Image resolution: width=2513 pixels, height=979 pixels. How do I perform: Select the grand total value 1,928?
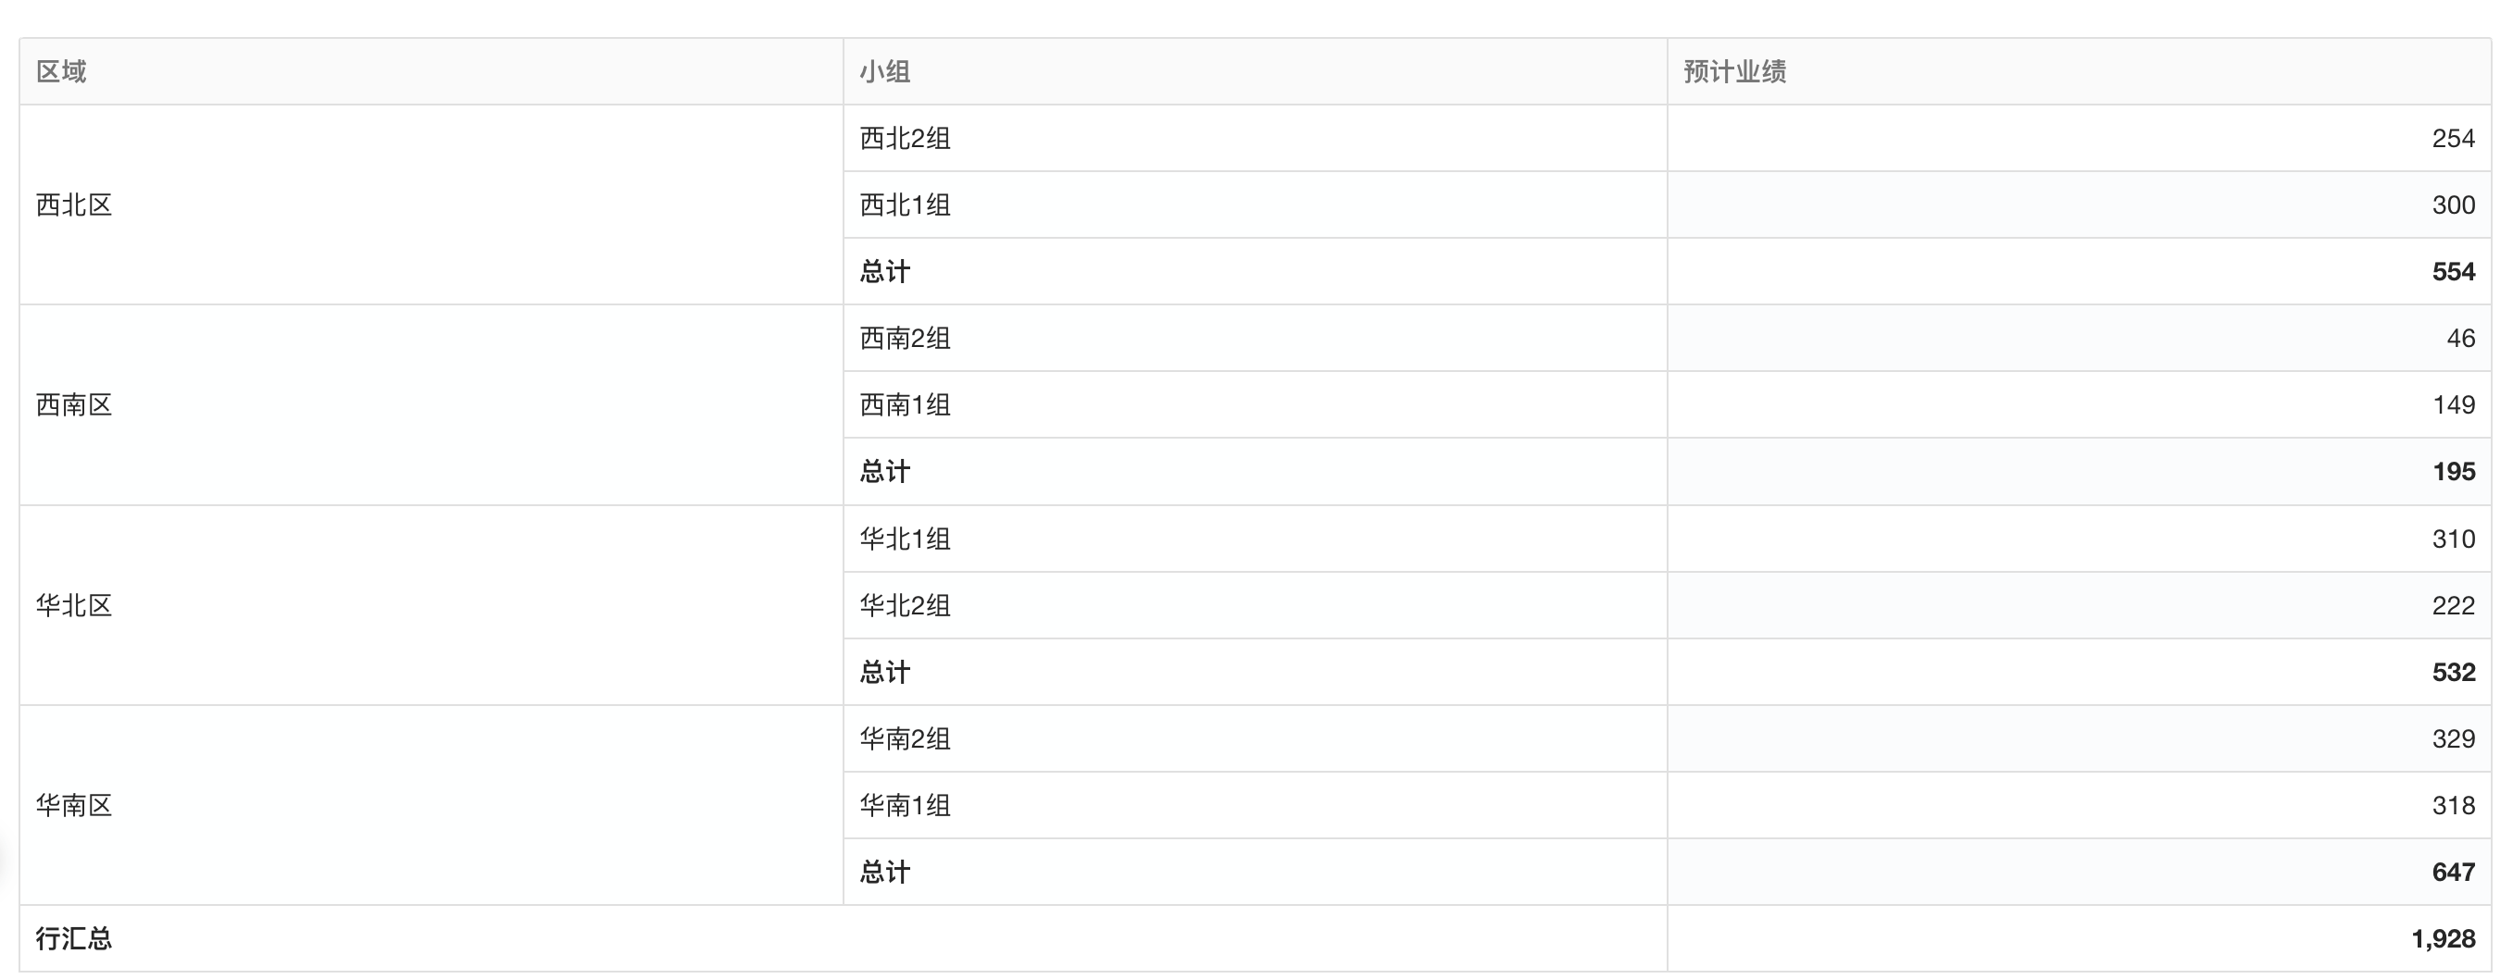point(2442,939)
